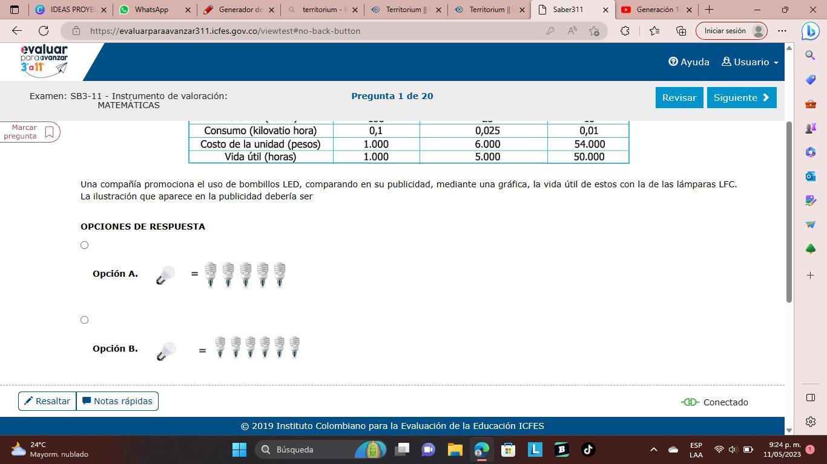The image size is (827, 464).
Task: Switch to the WhatsApp browser tab
Action: pyautogui.click(x=151, y=10)
